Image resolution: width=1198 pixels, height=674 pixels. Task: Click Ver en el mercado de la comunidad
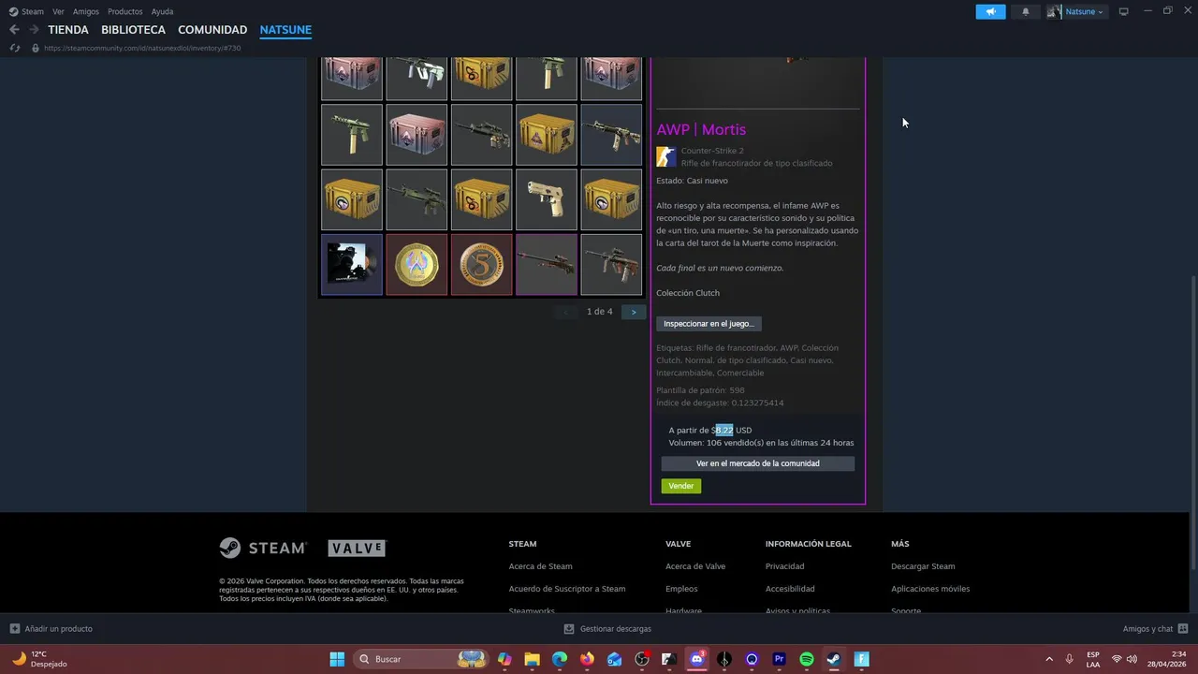click(758, 463)
